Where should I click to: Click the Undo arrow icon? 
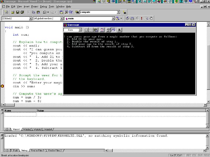45,12
